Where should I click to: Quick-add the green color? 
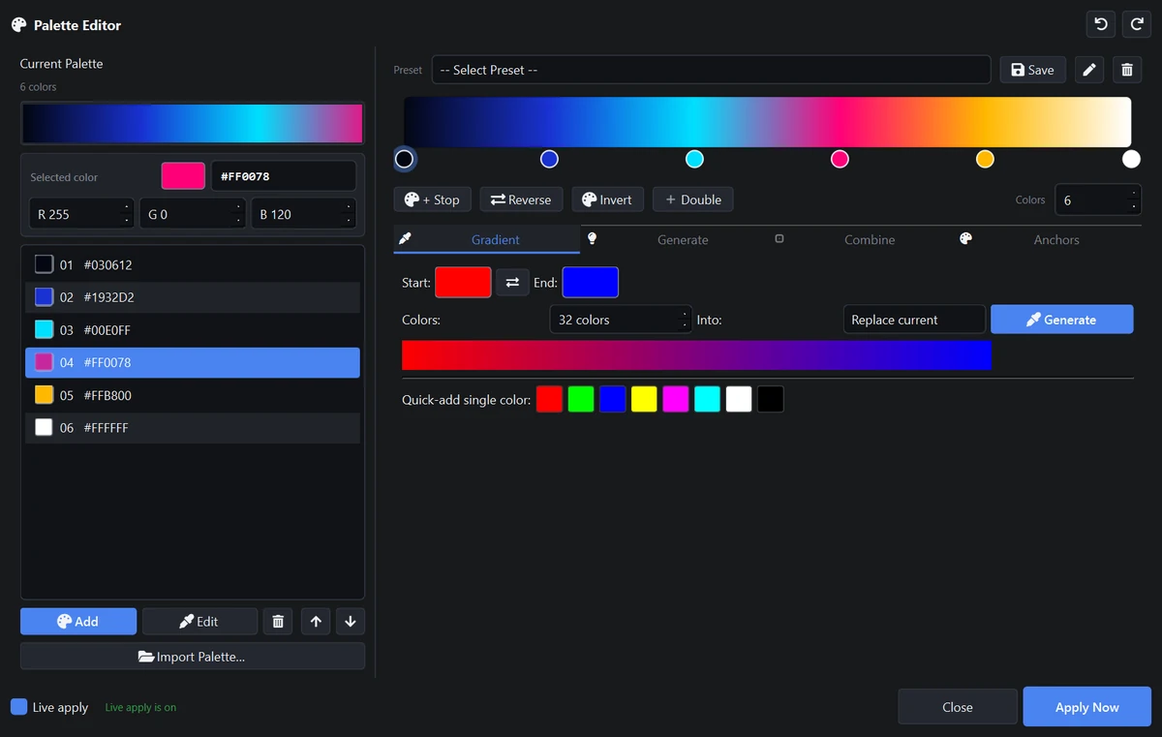click(x=581, y=399)
